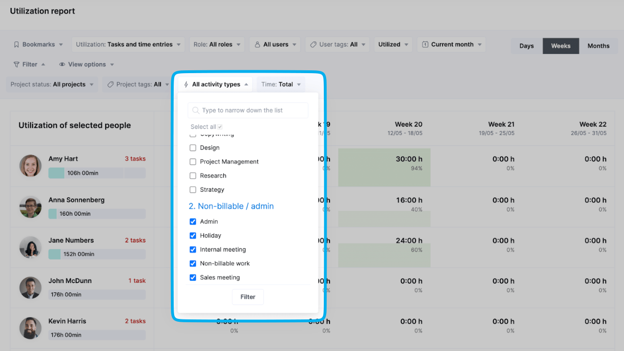Toggle the Select all checkbox

220,127
